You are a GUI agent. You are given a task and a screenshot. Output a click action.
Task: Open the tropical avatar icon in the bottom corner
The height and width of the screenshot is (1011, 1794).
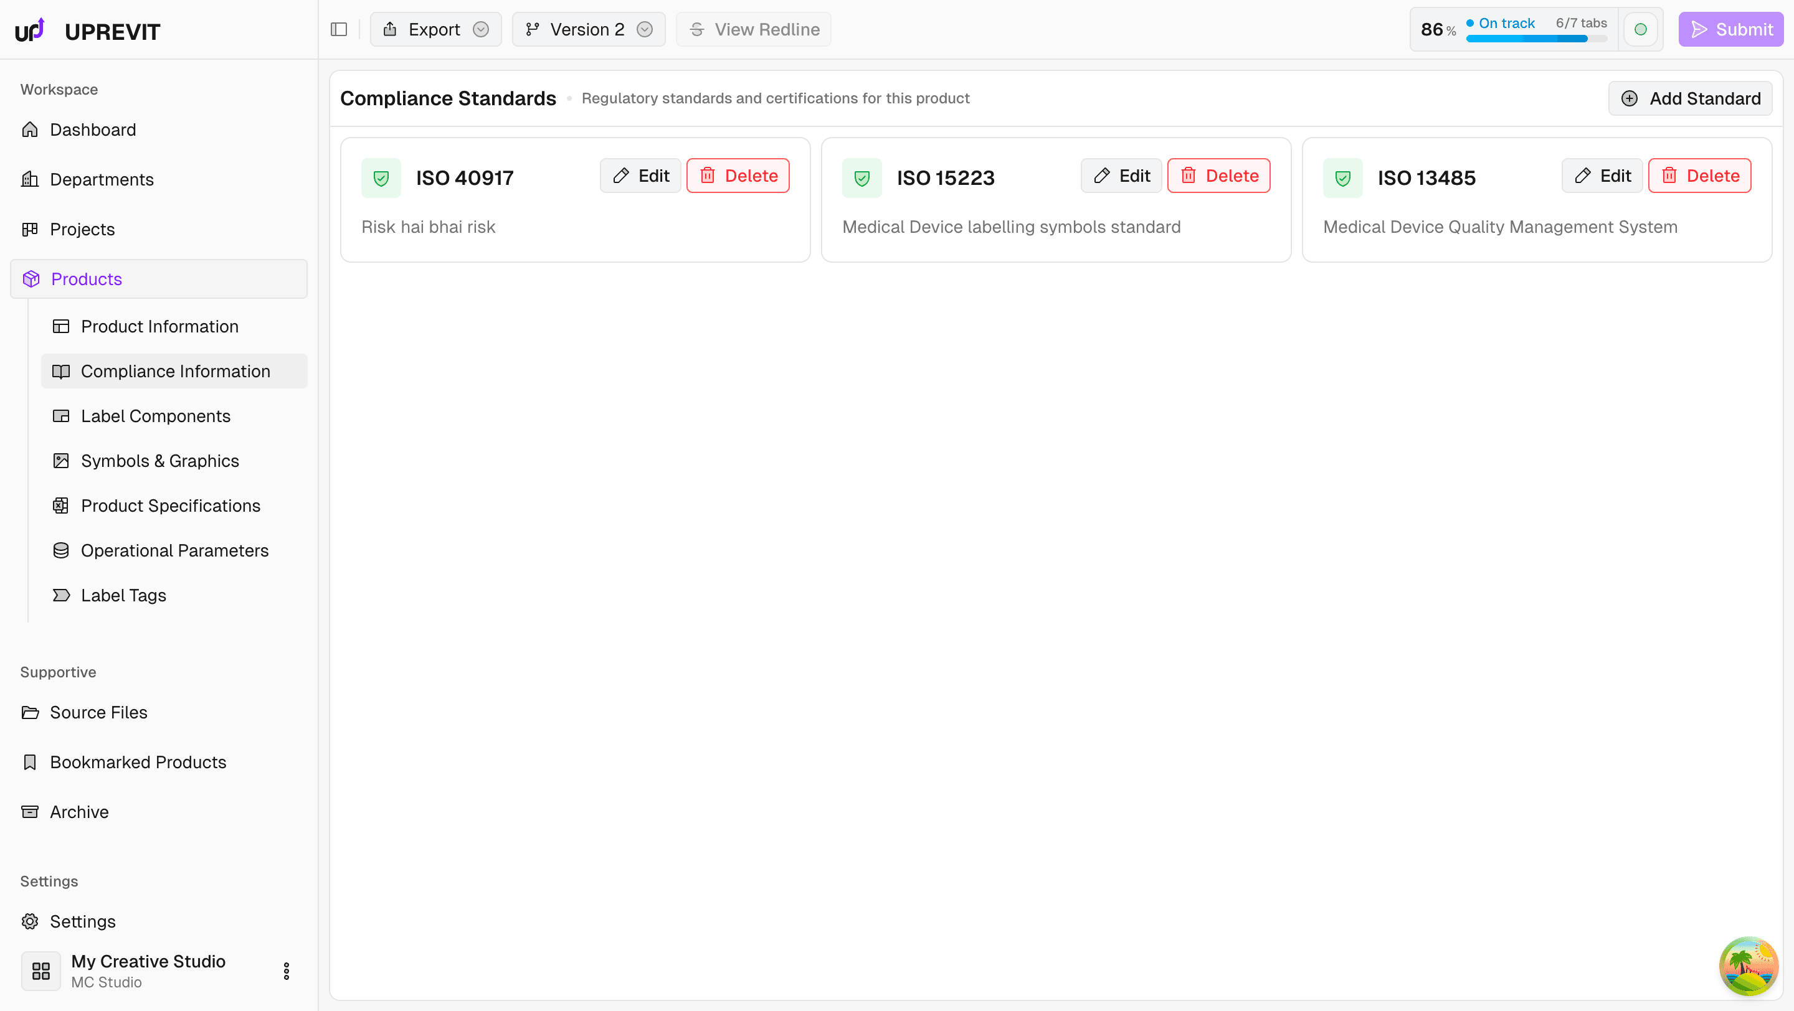click(1748, 966)
